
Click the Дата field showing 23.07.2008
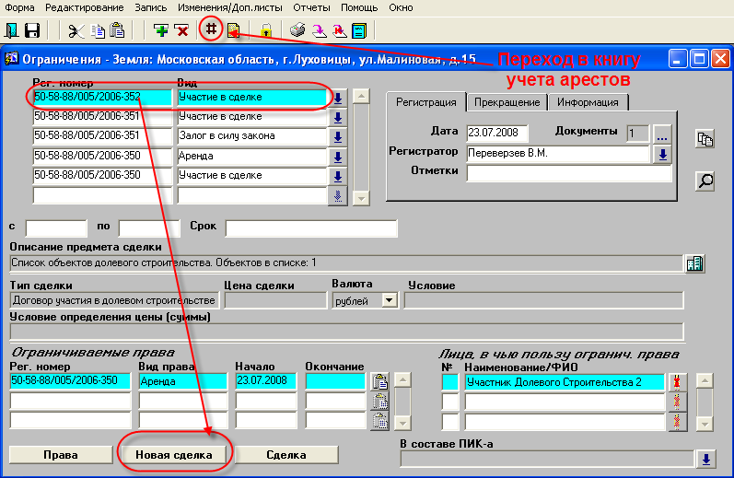pos(497,133)
